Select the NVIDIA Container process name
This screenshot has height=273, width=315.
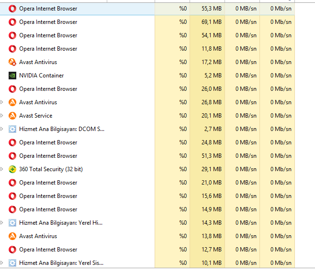(41, 76)
